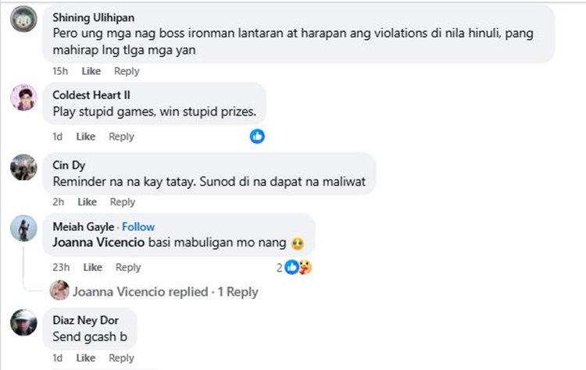The width and height of the screenshot is (586, 370).
Task: View reactions on Meiah Gayle's comment
Action: coord(296,267)
